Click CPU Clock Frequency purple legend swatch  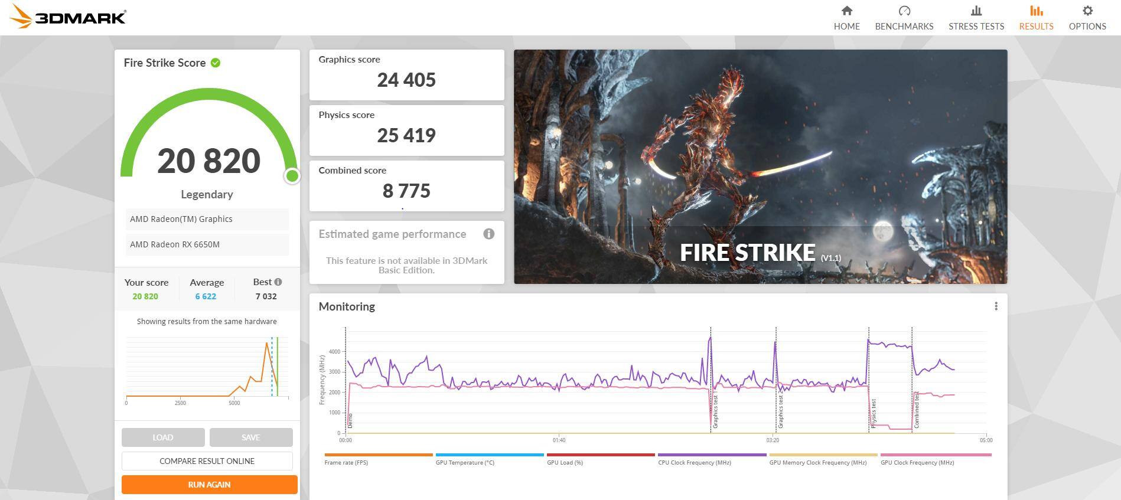tap(712, 455)
